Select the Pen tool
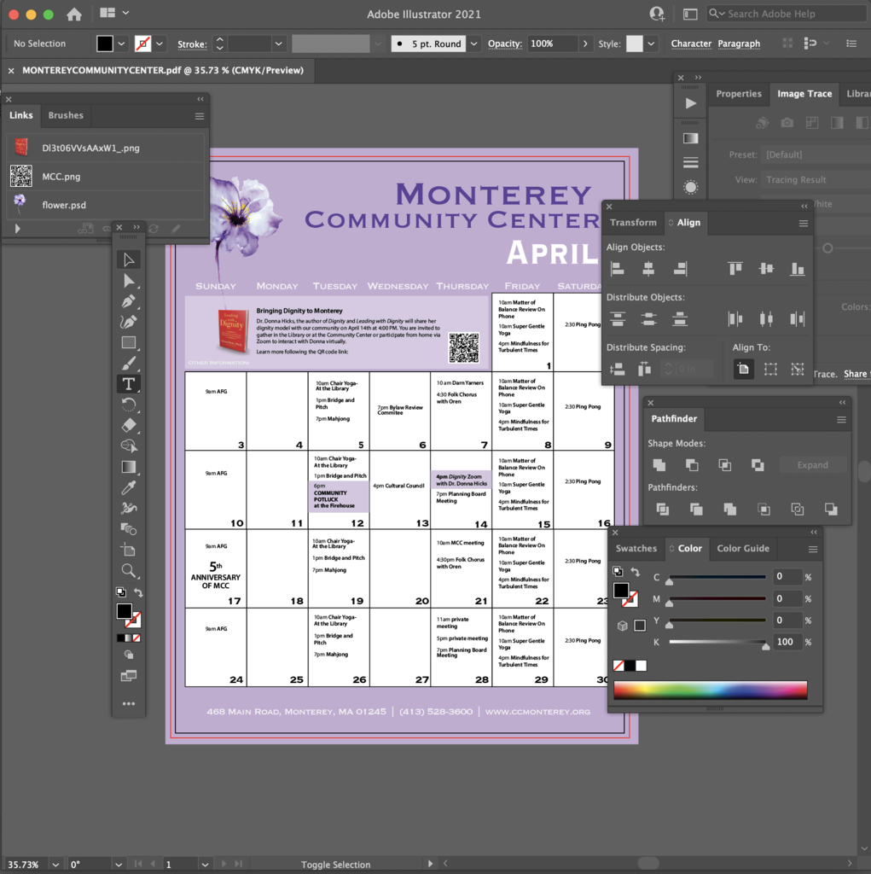Screen dimensions: 871x874 click(129, 301)
